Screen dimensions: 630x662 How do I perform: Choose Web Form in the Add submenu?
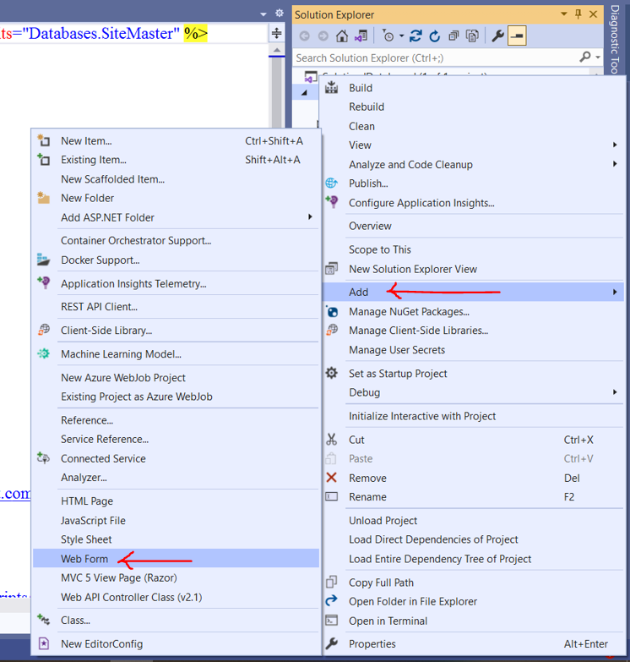click(x=176, y=559)
